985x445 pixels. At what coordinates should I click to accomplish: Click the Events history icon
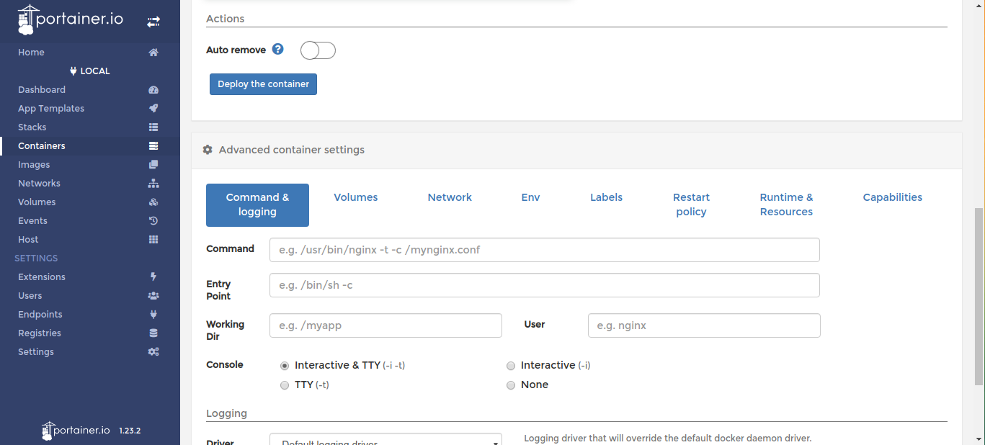pos(153,221)
